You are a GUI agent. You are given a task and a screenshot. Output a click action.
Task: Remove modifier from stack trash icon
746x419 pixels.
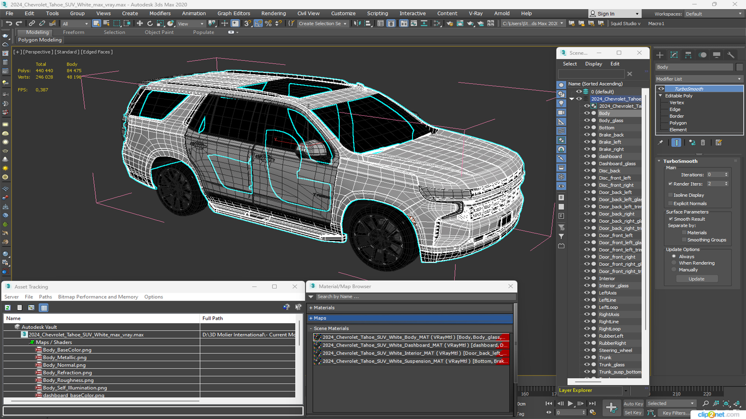(x=703, y=143)
